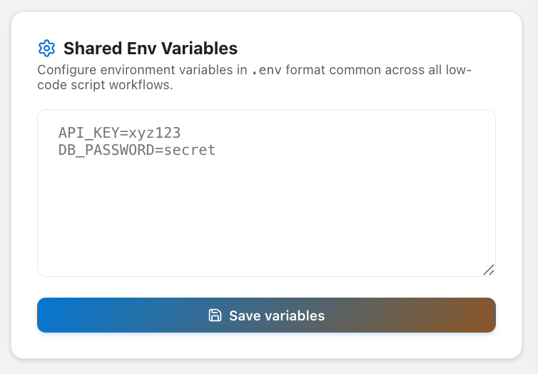Click the DB_PASSWORD=secret placeholder line
Screen dimensions: 538x374
click(x=137, y=150)
